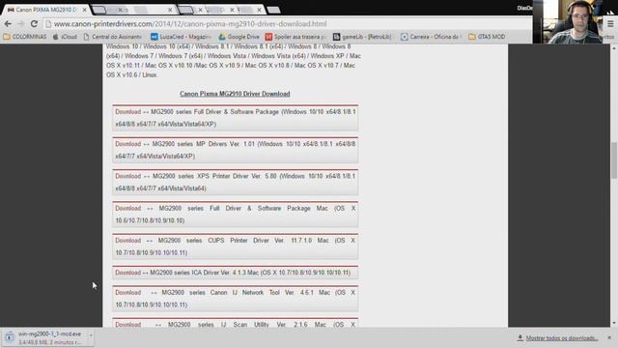
Task: Close the last open browser tab
Action: 259,10
